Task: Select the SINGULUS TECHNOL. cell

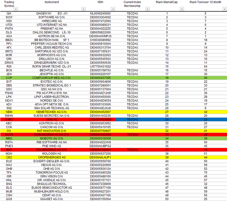Action: click(x=52, y=184)
